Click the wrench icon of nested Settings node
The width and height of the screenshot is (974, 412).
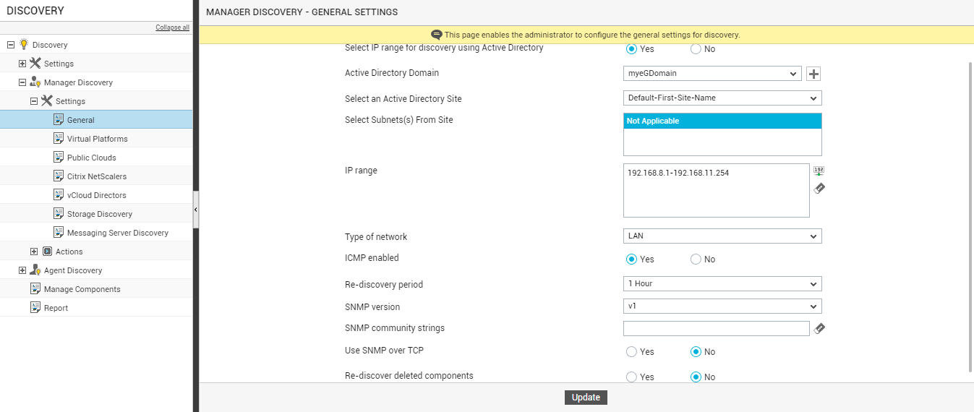pyautogui.click(x=46, y=100)
